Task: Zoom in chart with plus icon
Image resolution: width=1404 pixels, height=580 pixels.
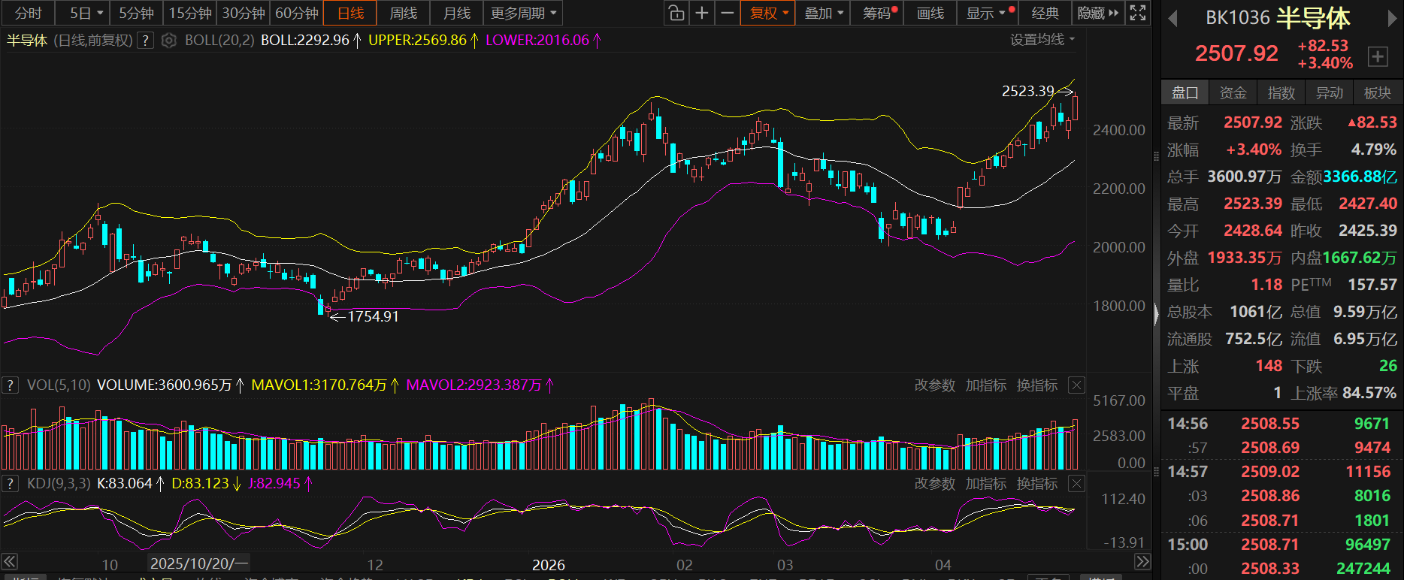Action: click(x=702, y=13)
